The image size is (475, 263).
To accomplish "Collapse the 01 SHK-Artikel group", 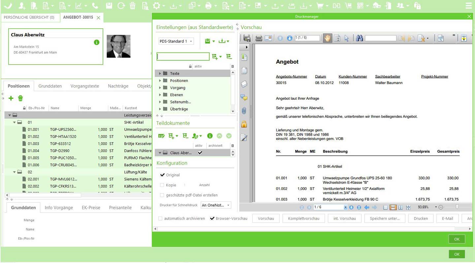I will click(x=15, y=122).
